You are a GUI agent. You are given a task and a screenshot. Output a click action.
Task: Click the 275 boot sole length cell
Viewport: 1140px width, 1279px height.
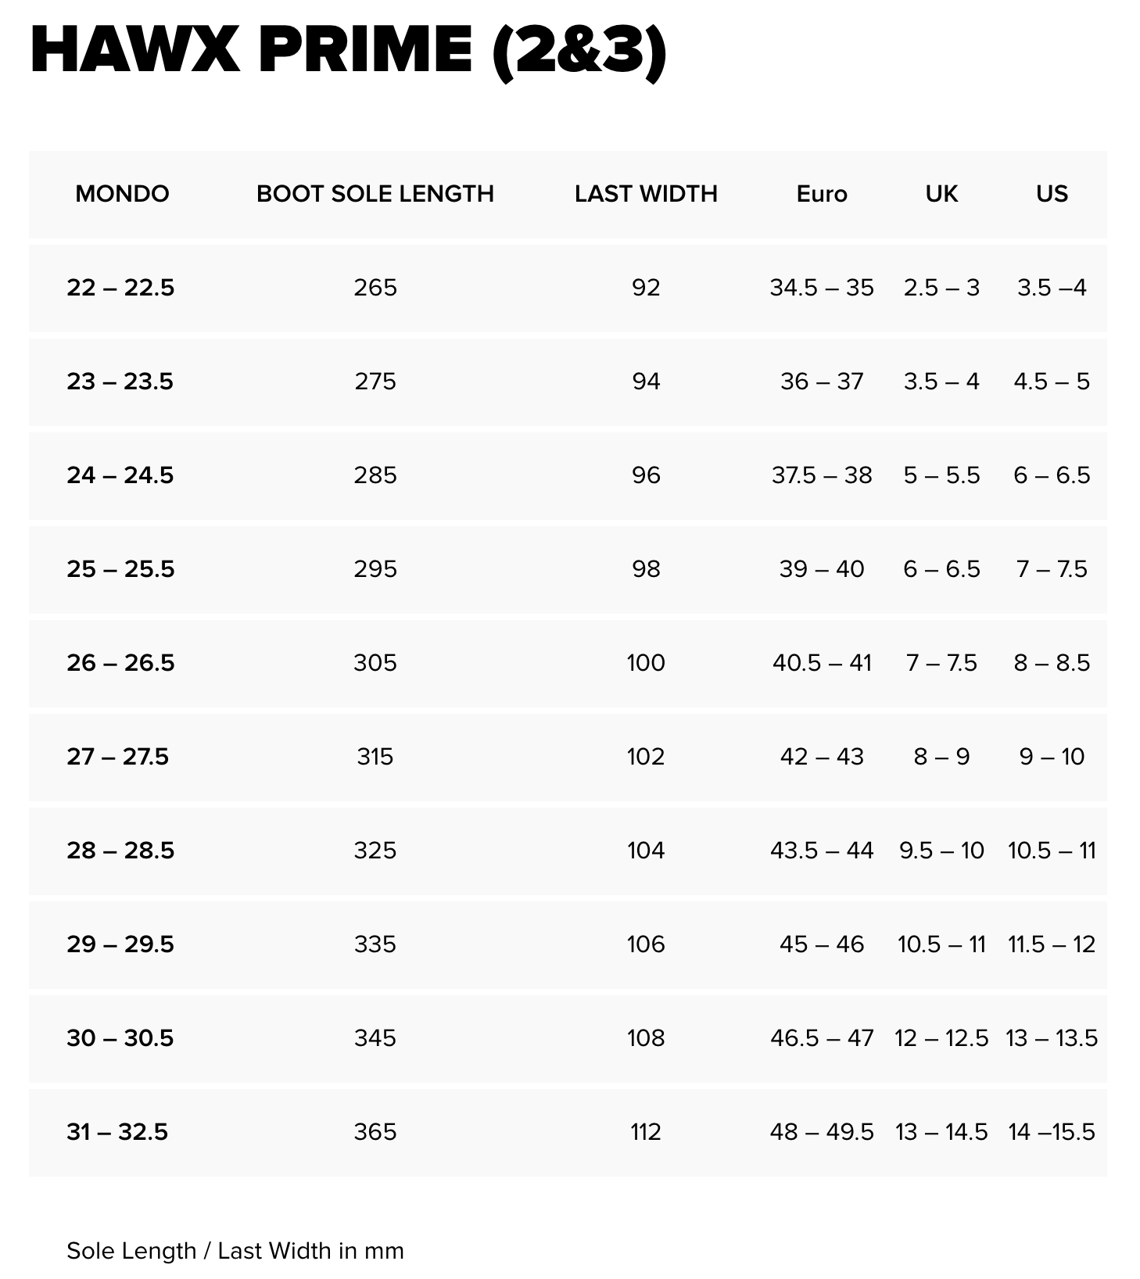[x=375, y=382]
